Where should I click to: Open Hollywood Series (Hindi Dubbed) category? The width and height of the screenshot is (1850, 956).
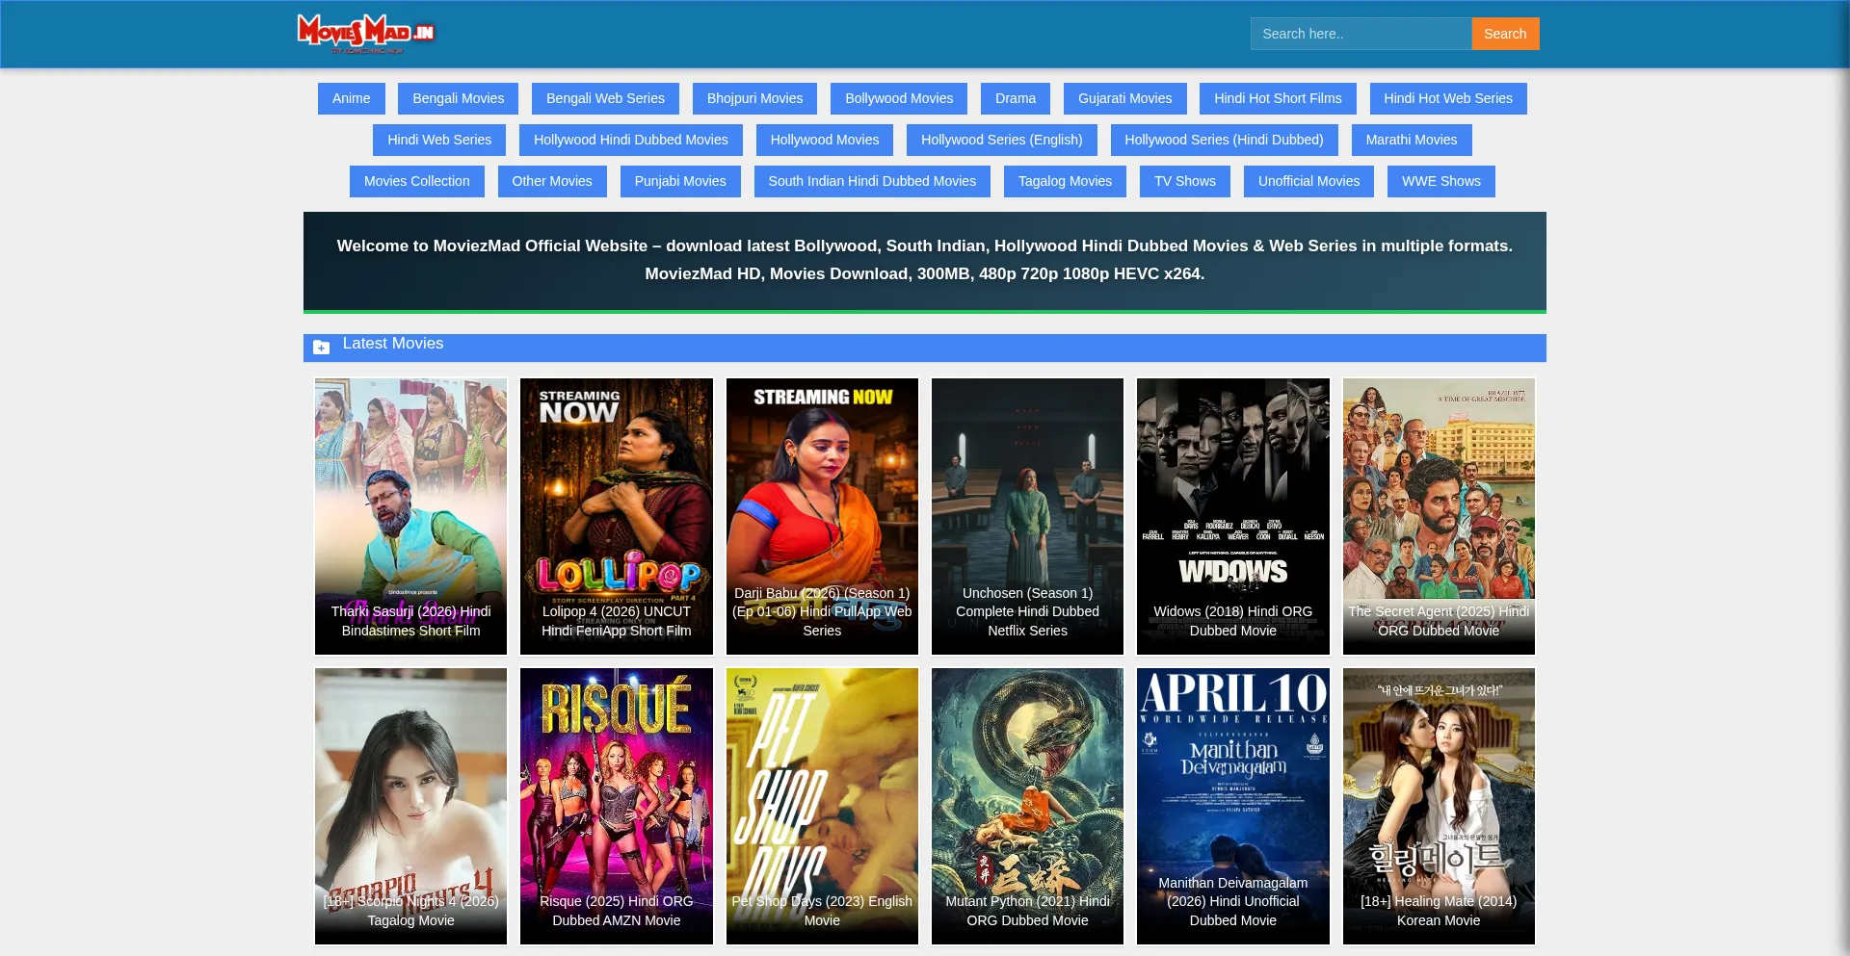click(1224, 140)
